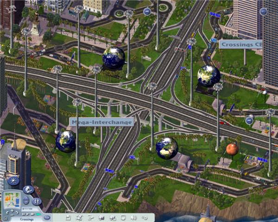
Task: Click the fourth icon in options bar
Action: click(101, 218)
